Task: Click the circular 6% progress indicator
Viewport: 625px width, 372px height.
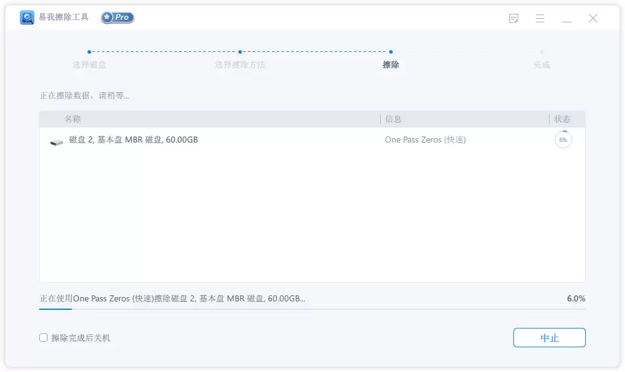Action: pos(563,139)
